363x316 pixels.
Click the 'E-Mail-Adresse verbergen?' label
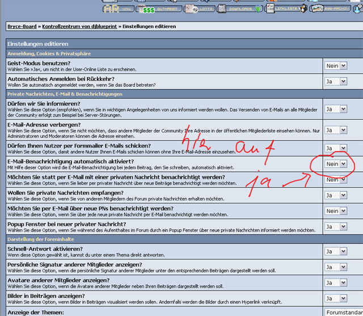tap(44, 125)
